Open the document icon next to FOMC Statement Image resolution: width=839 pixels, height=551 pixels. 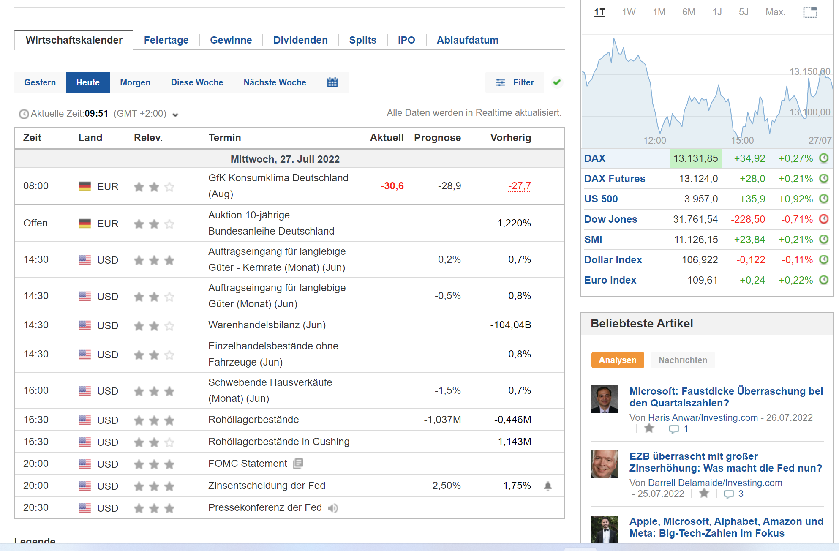tap(298, 464)
